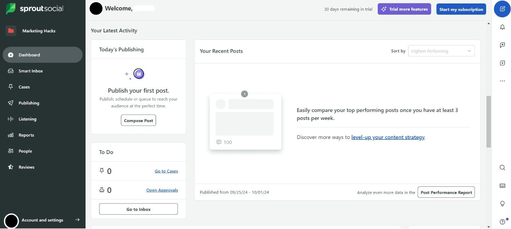Select the Reviews star icon
The height and width of the screenshot is (229, 511).
pyautogui.click(x=11, y=167)
